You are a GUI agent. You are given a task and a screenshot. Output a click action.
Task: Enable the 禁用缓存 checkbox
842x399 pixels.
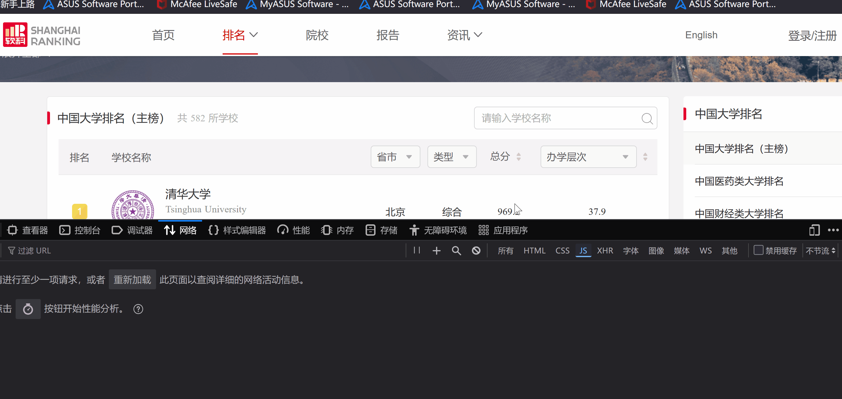[x=758, y=250]
